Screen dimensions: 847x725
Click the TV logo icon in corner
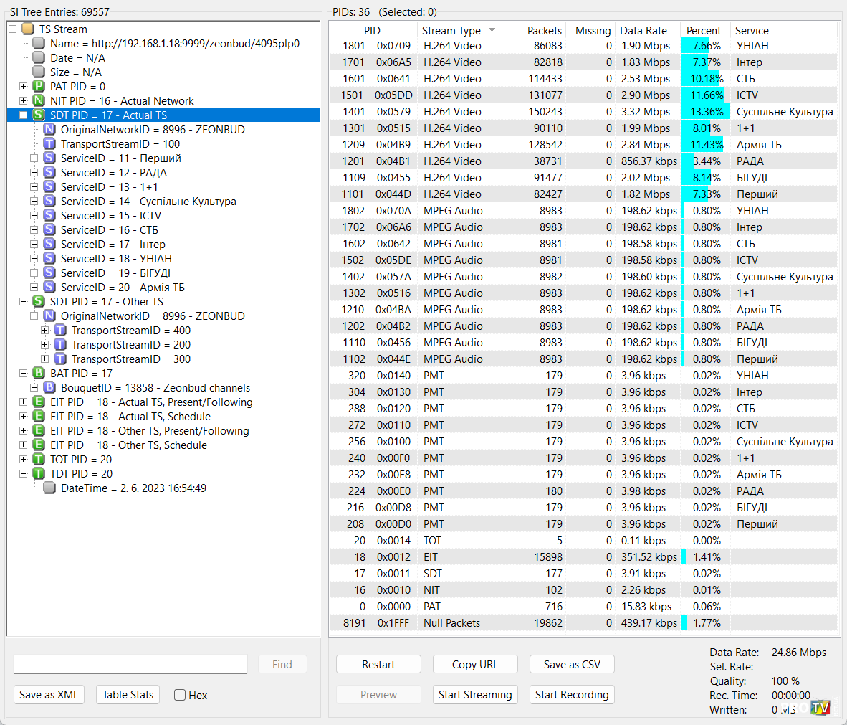pos(820,707)
